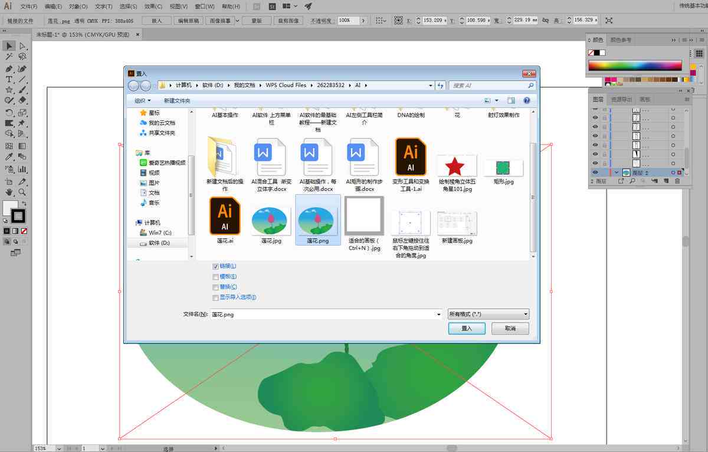Check the 替换(C) checkbox

coord(215,287)
